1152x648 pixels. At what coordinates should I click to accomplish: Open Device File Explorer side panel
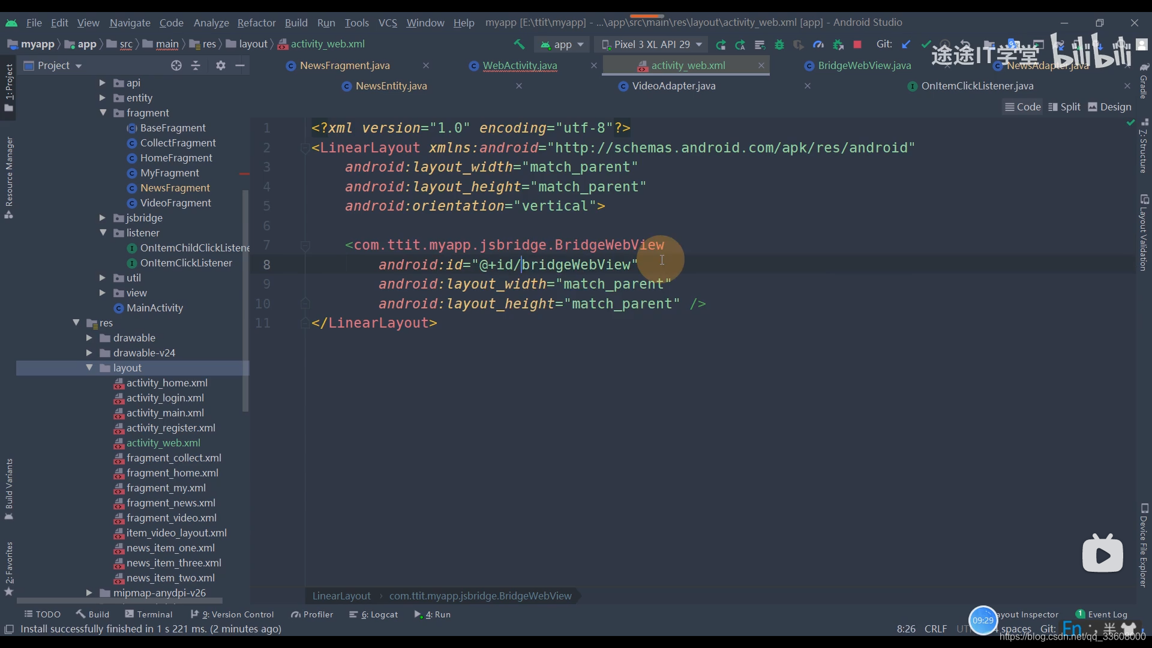pyautogui.click(x=1144, y=545)
